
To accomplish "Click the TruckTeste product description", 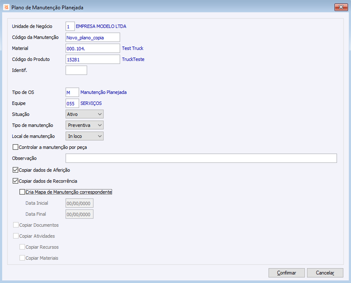I will point(133,59).
